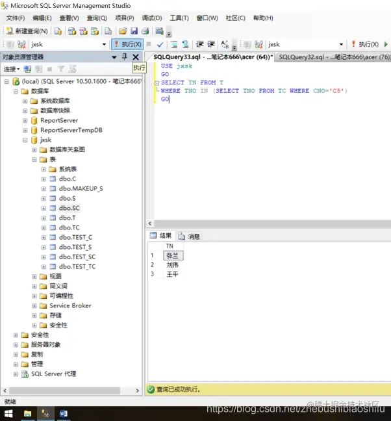Click the Save disk icon in the toolbar
This screenshot has height=421, width=391.
[x=134, y=31]
